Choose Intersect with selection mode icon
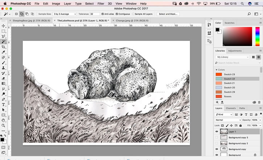 point(32,14)
